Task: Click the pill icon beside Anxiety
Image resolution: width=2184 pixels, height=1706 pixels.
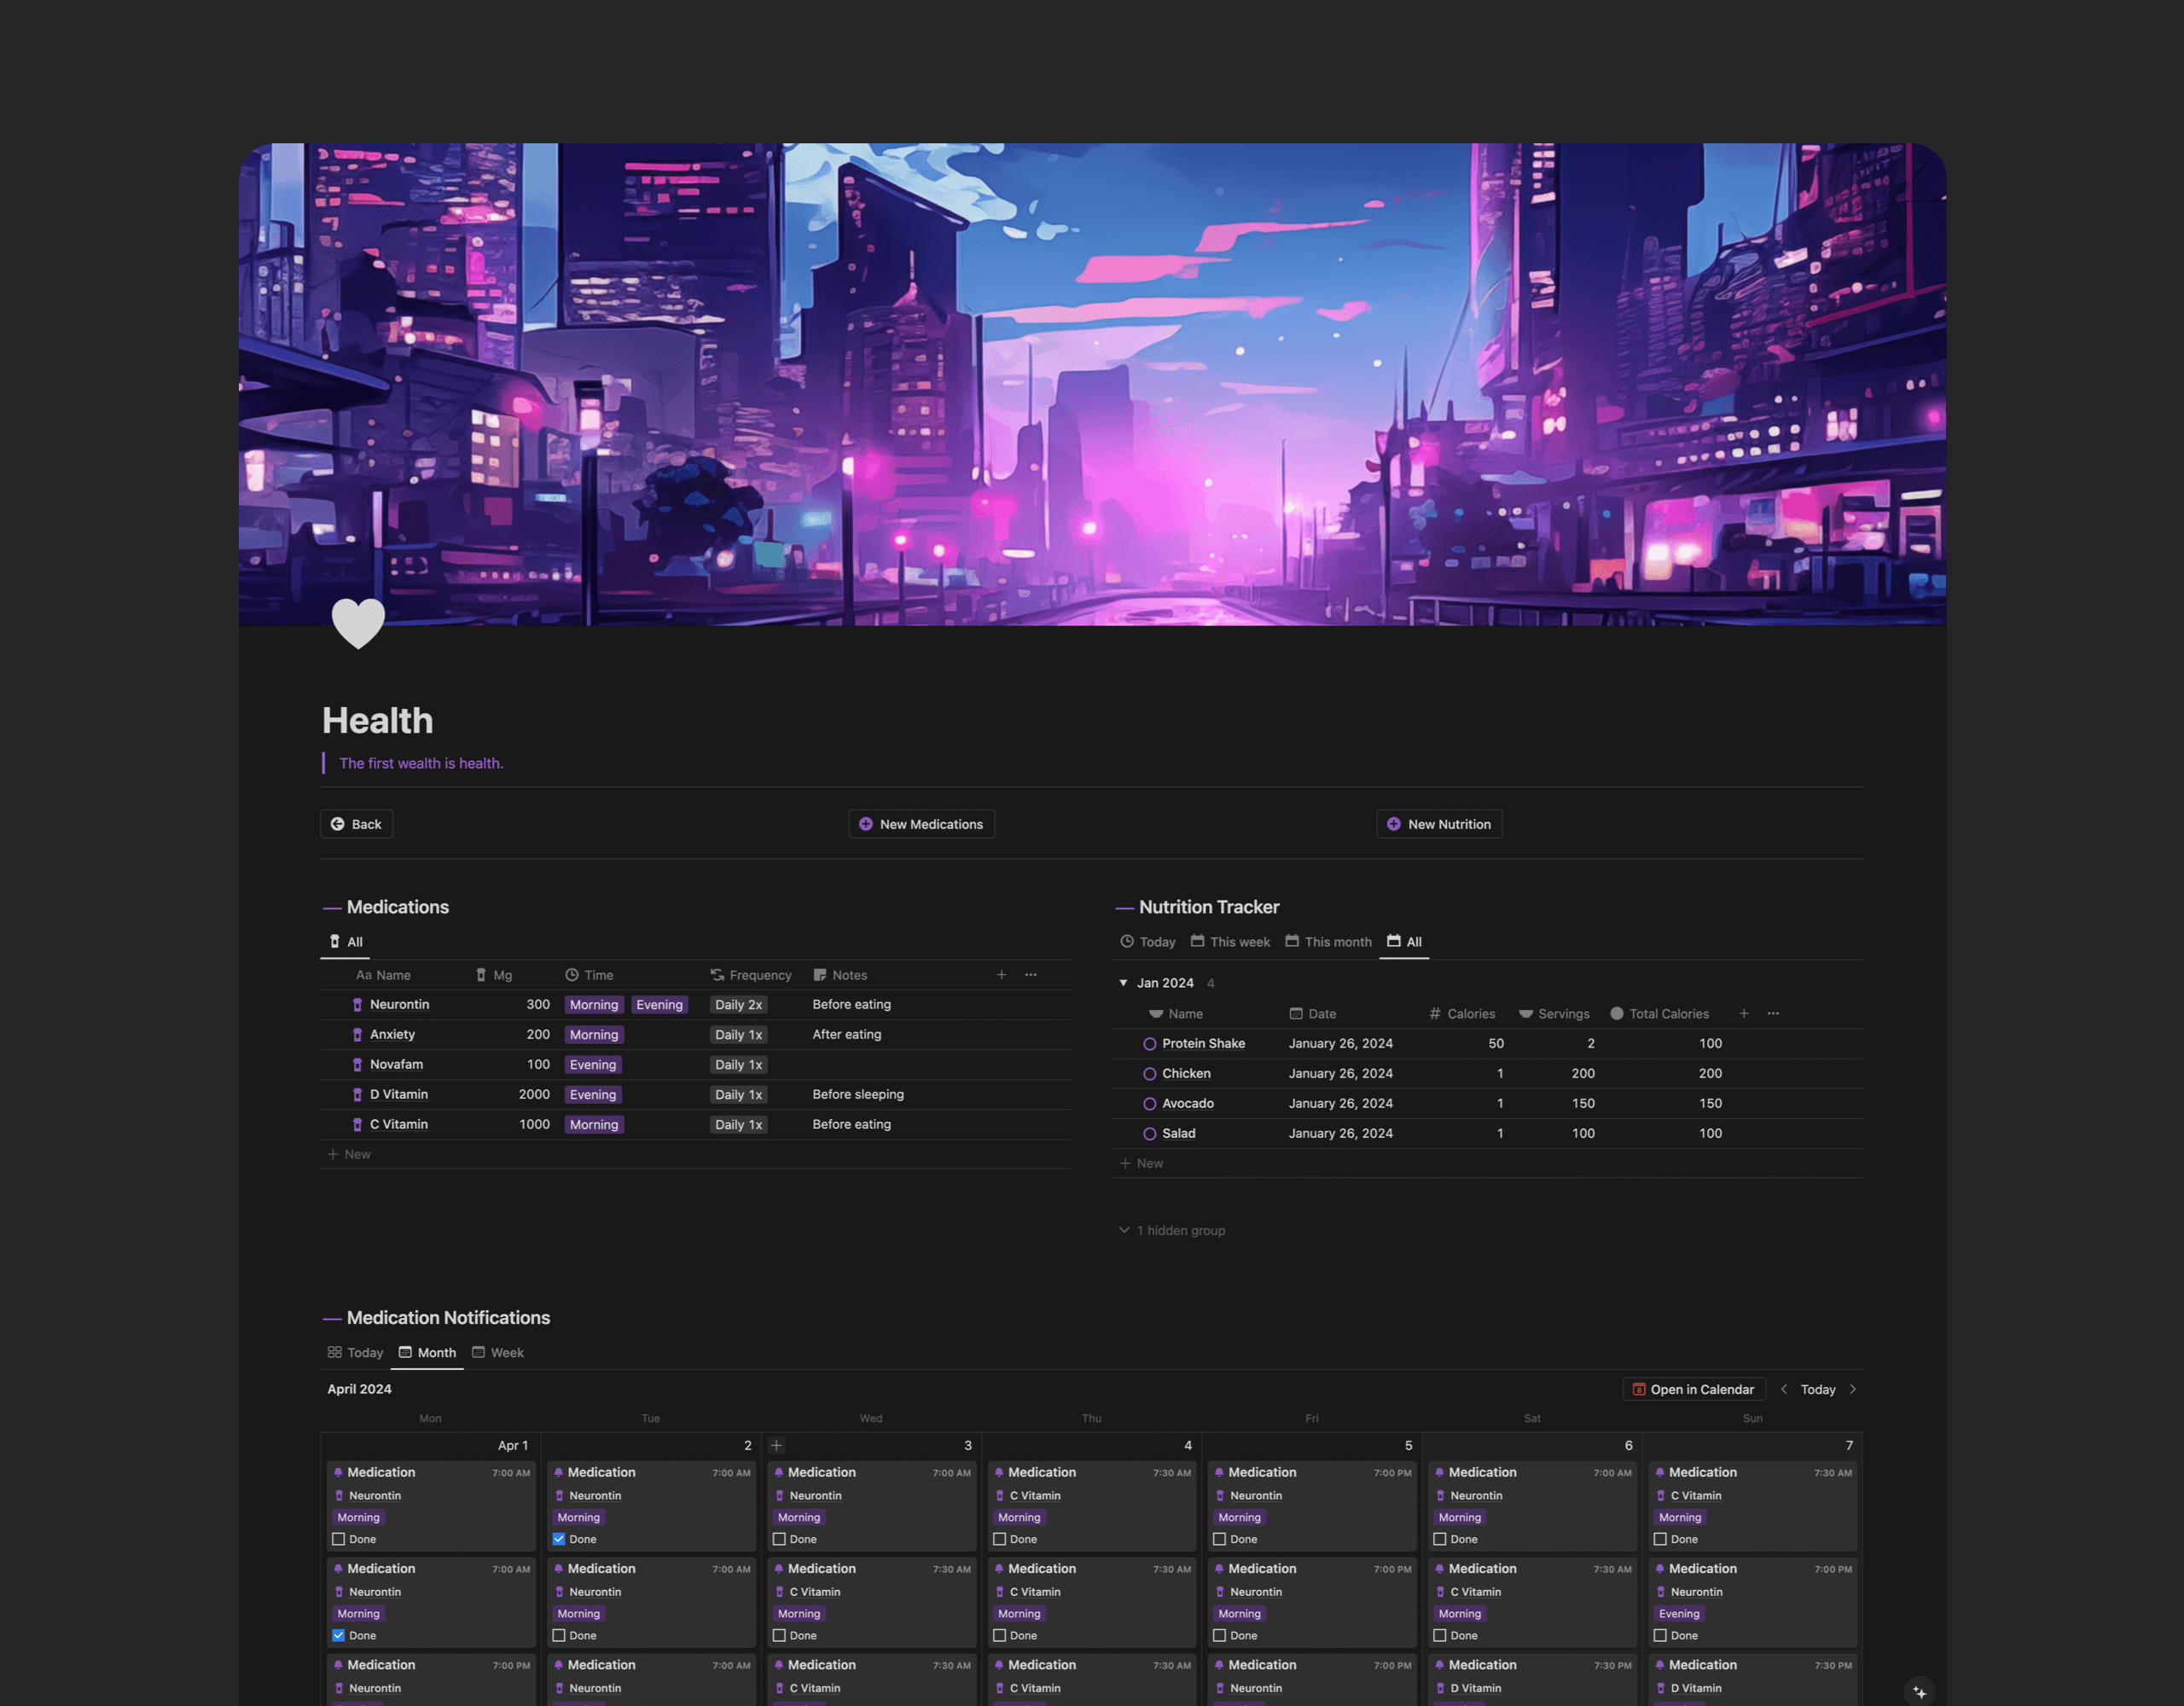Action: pos(357,1035)
